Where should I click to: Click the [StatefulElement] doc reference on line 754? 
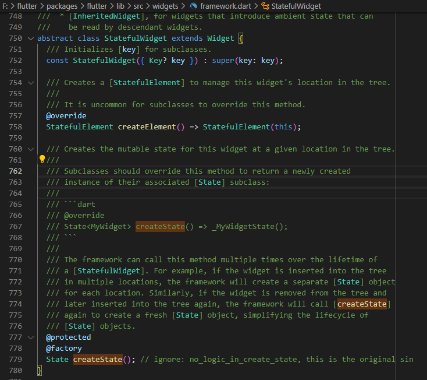pyautogui.click(x=147, y=83)
